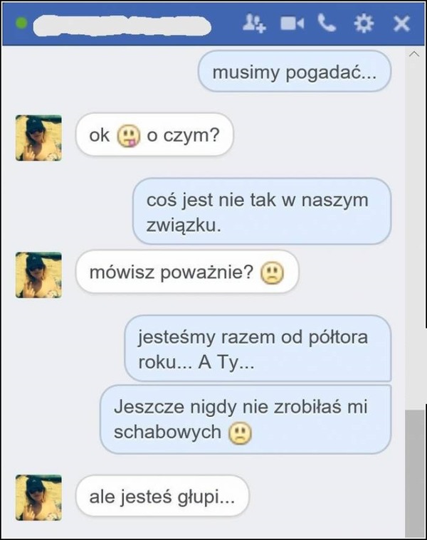
Task: Select the 'musimy pogadać...' message bubble
Action: pos(295,71)
